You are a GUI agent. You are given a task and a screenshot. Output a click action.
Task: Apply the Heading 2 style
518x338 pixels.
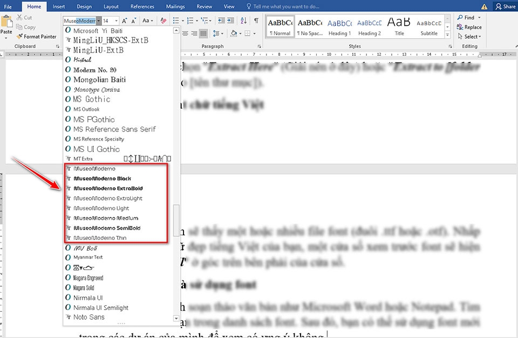coord(369,26)
